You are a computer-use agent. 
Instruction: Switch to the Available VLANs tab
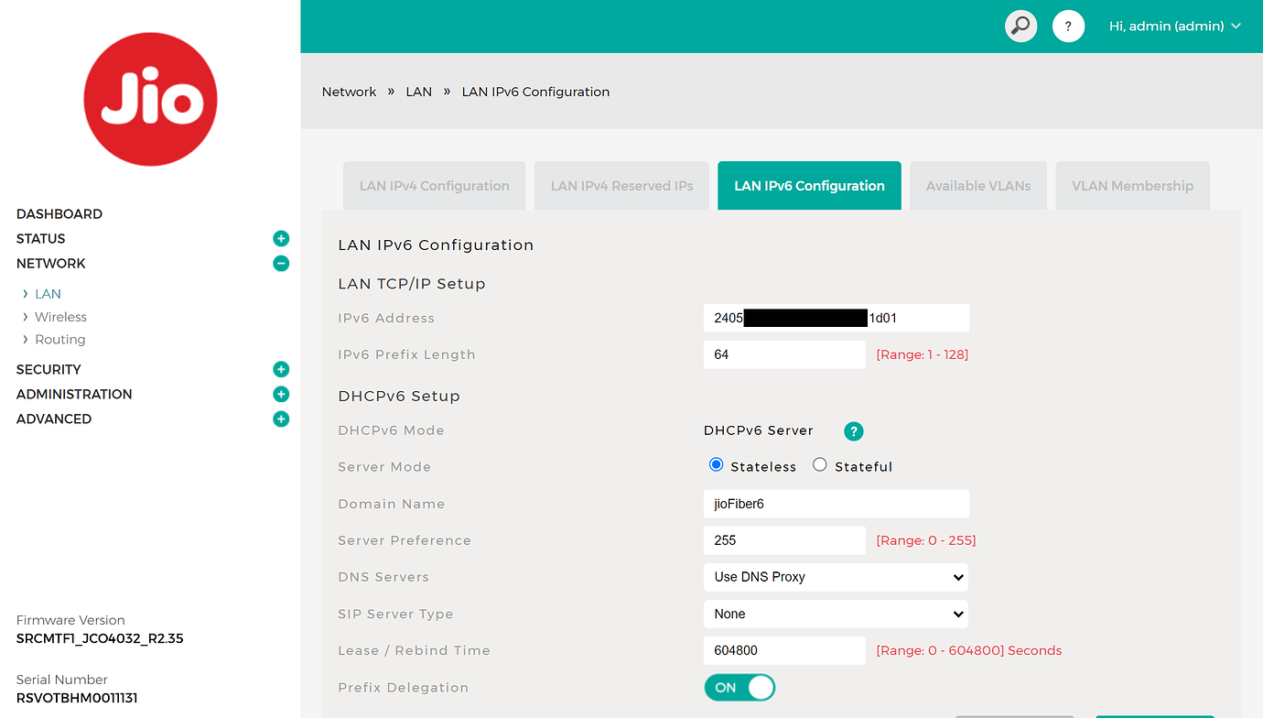(x=977, y=185)
